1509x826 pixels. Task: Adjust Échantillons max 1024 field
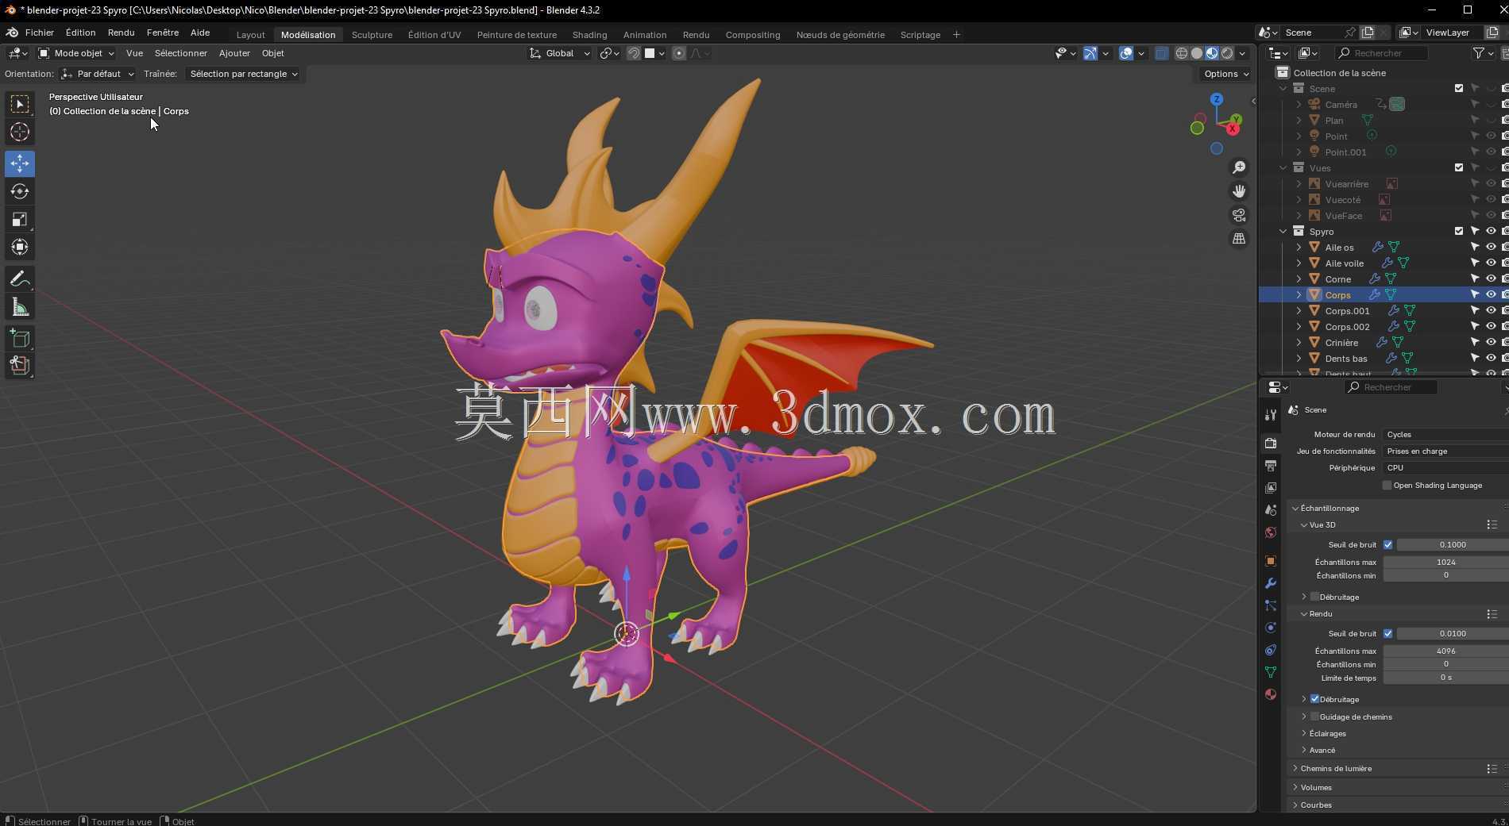click(x=1445, y=562)
